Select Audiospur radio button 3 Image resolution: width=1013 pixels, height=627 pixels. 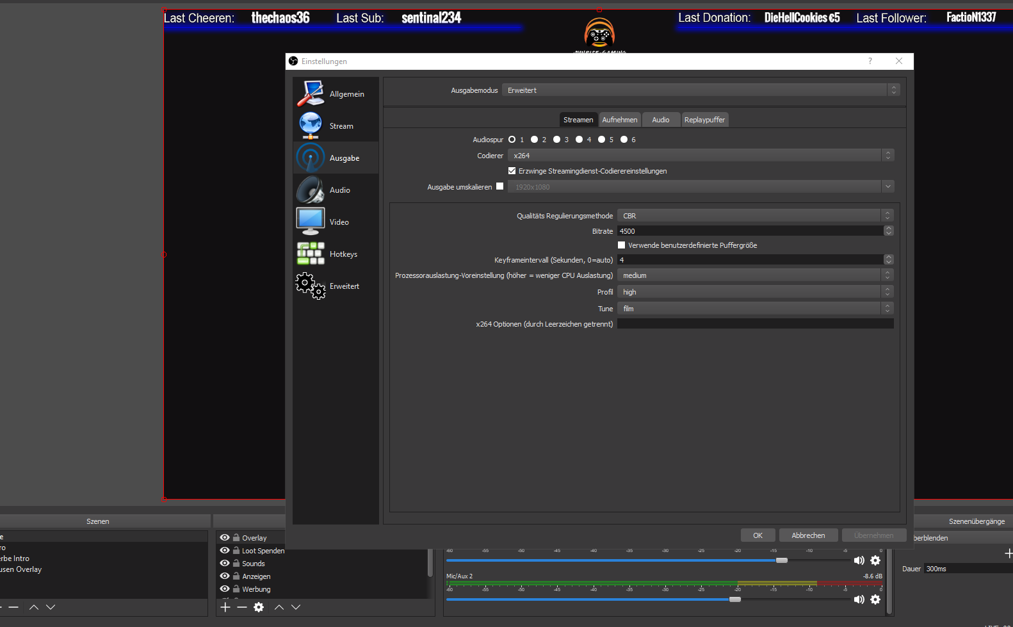(557, 140)
